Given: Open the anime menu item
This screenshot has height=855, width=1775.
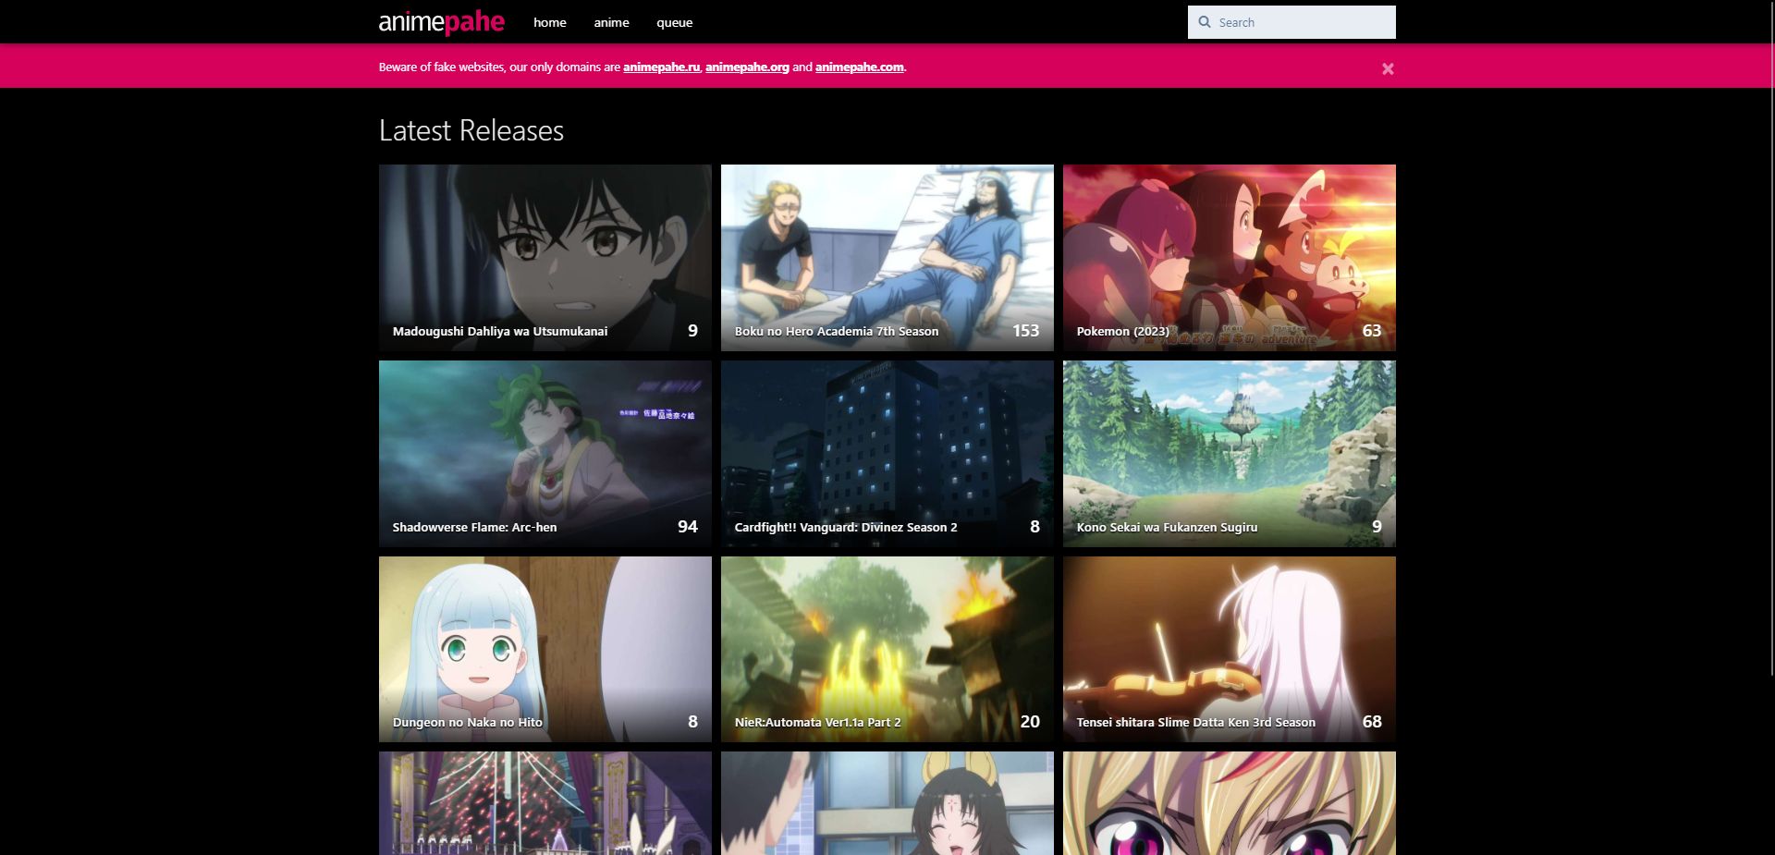Looking at the screenshot, I should 611,22.
